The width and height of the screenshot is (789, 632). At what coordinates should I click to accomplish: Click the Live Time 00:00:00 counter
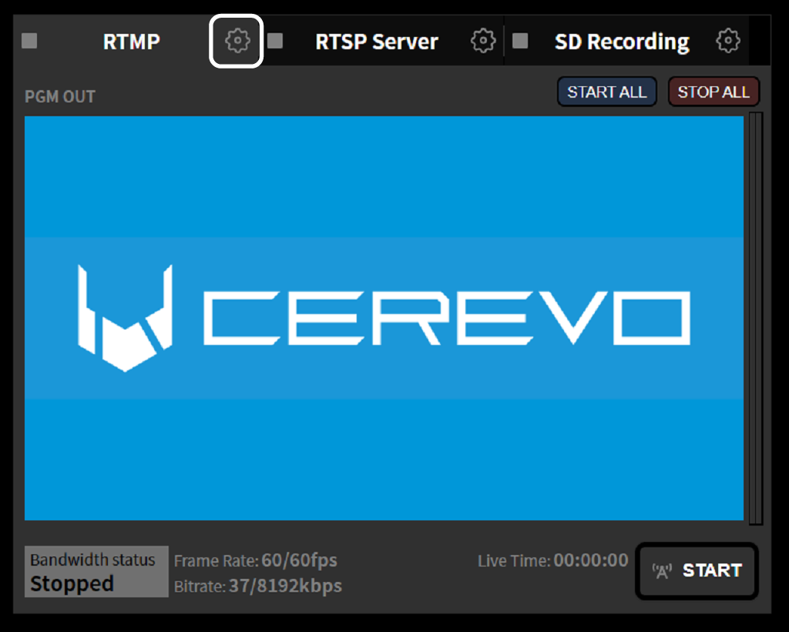pyautogui.click(x=591, y=560)
